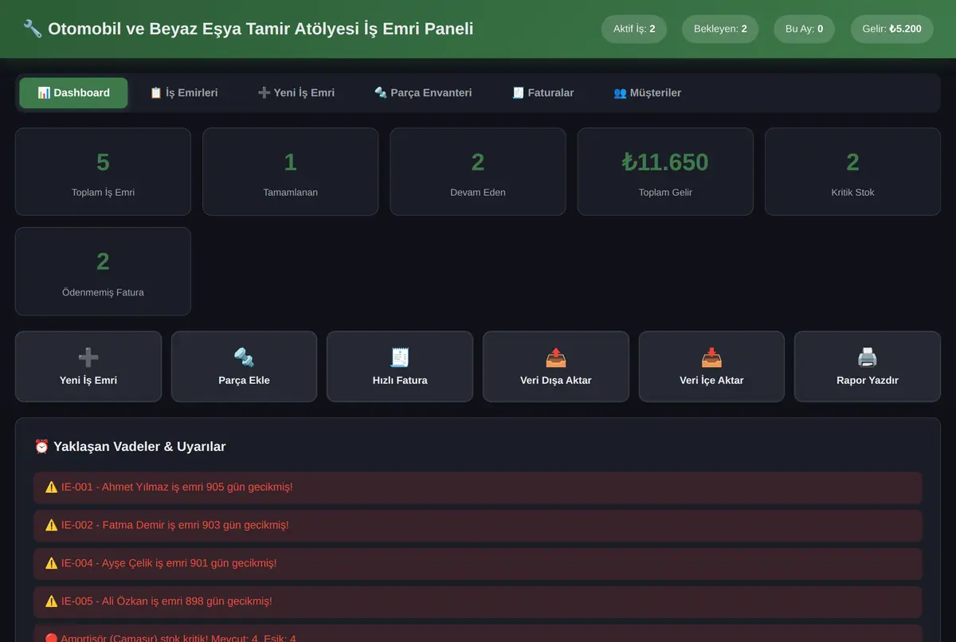Select the Tamamlanan stat card
This screenshot has width=956, height=642.
coord(290,171)
